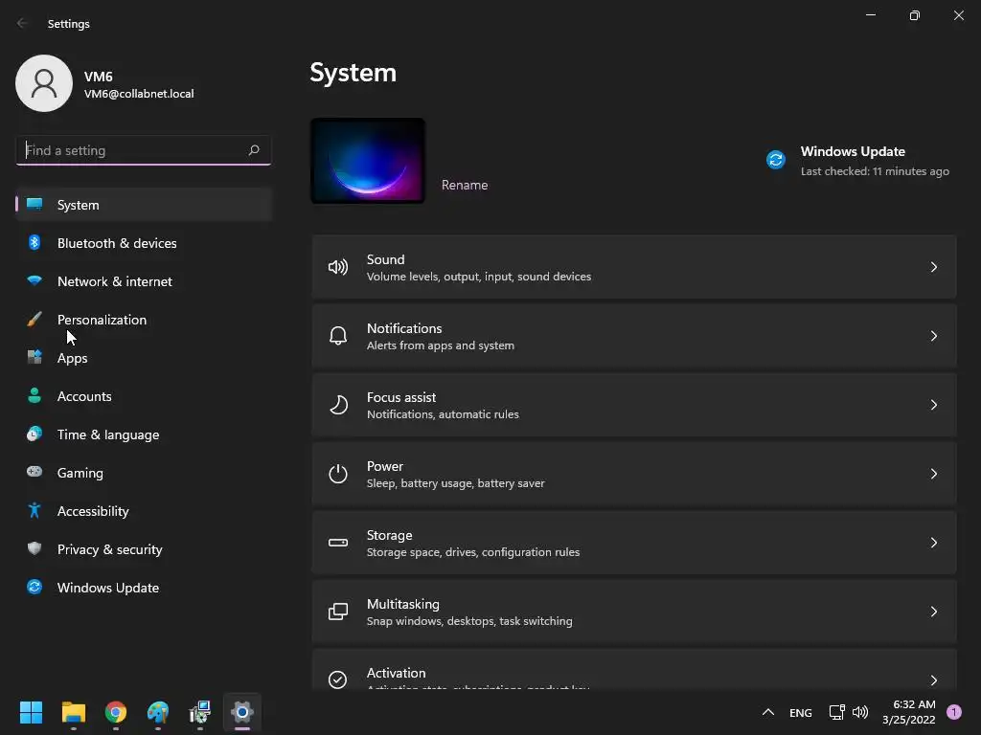Click the Bluetooth icon in the sidebar
Viewport: 981px width, 735px height.
[34, 242]
